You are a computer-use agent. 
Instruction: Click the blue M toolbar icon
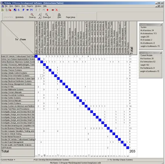tap(31, 10)
